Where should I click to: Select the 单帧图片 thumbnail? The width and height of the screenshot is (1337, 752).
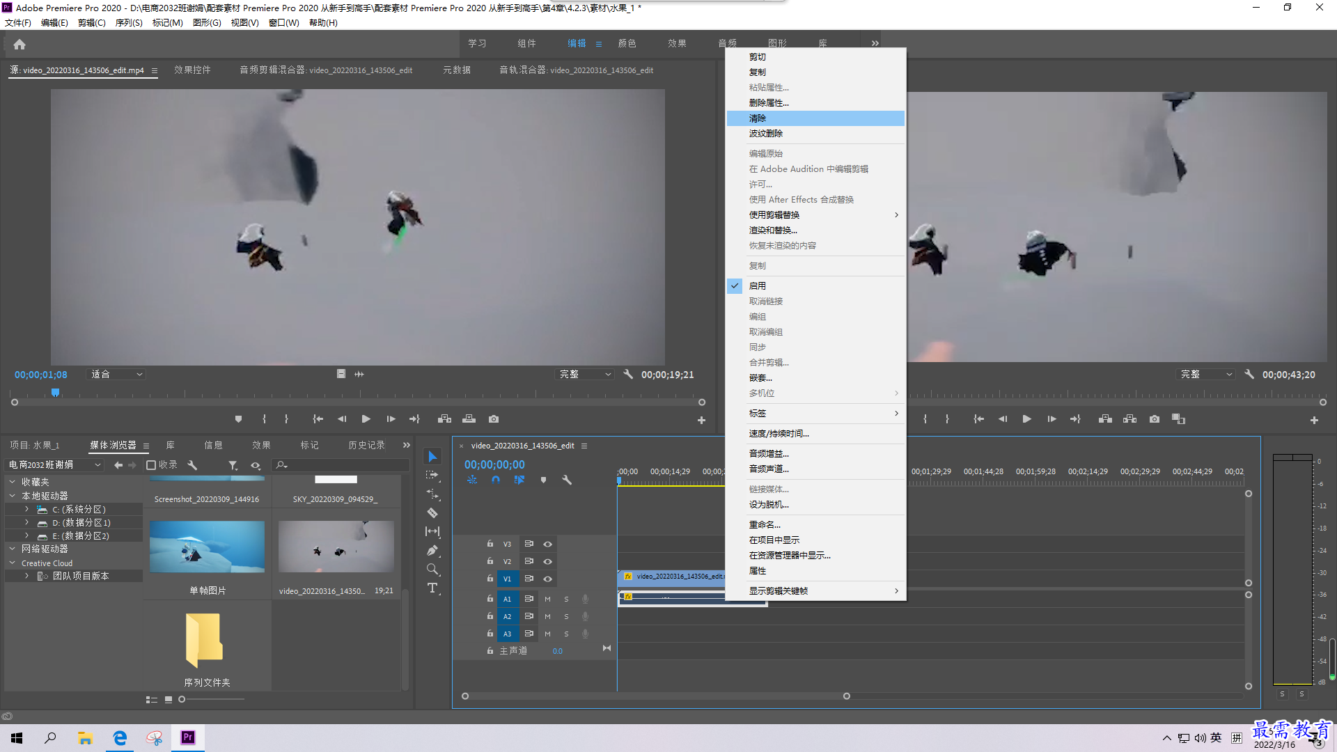coord(207,547)
